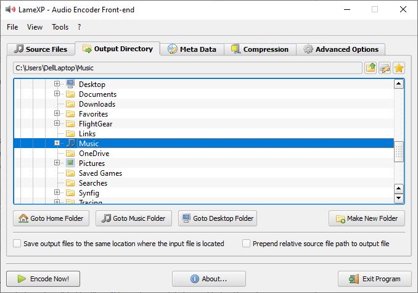Expand the Synfig tree node
This screenshot has height=293, width=418.
click(57, 192)
